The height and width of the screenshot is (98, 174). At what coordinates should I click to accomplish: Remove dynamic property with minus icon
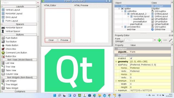165,40
